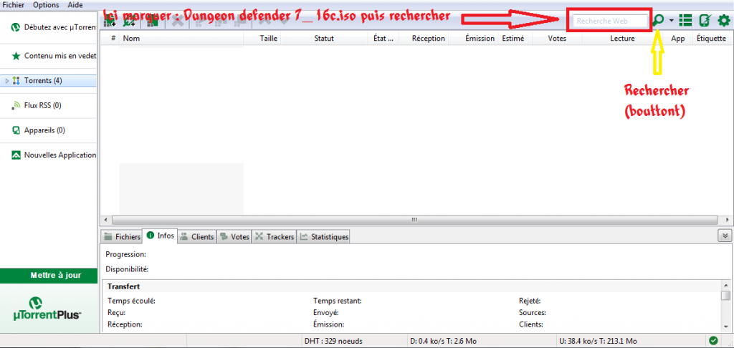Click the Add Torrent from URL icon
The width and height of the screenshot is (734, 348).
129,21
